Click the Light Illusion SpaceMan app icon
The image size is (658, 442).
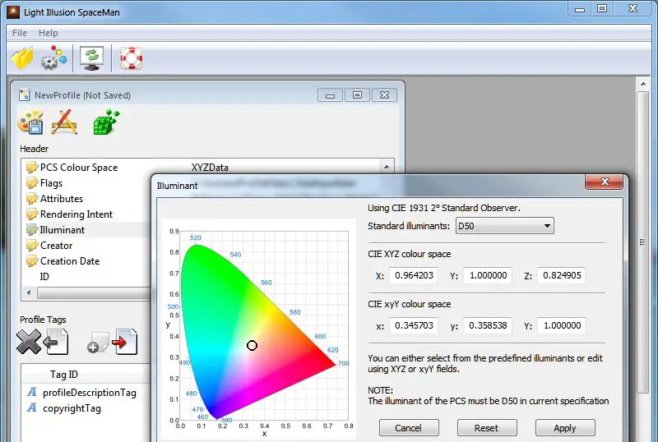click(x=13, y=12)
